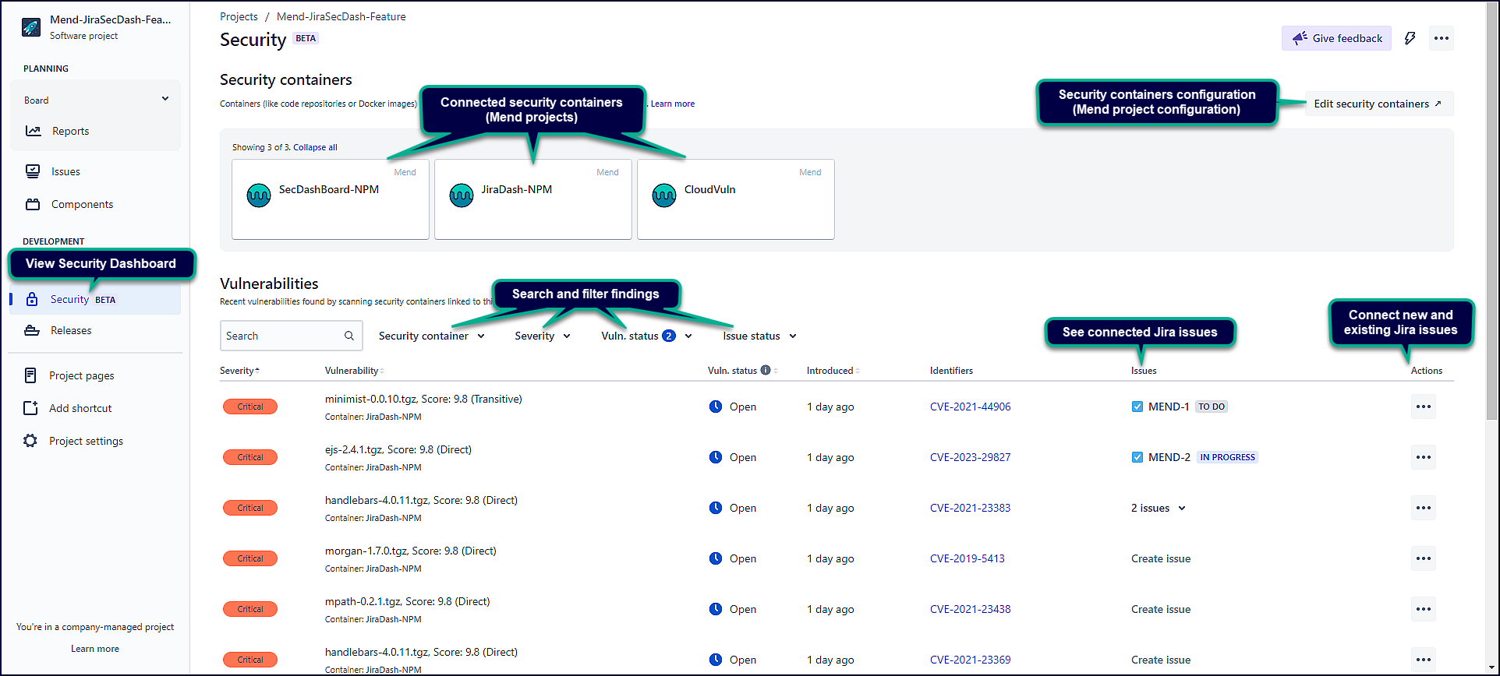Go to Releases in the sidebar
This screenshot has height=676, width=1500.
[71, 330]
